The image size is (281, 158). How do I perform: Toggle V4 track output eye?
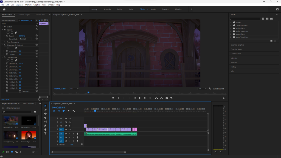(x=69, y=119)
